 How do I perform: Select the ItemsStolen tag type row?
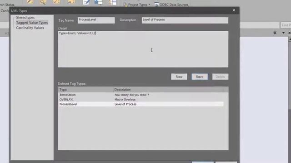tap(141, 95)
